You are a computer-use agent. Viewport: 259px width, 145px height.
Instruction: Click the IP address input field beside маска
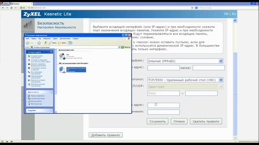tap(163, 68)
